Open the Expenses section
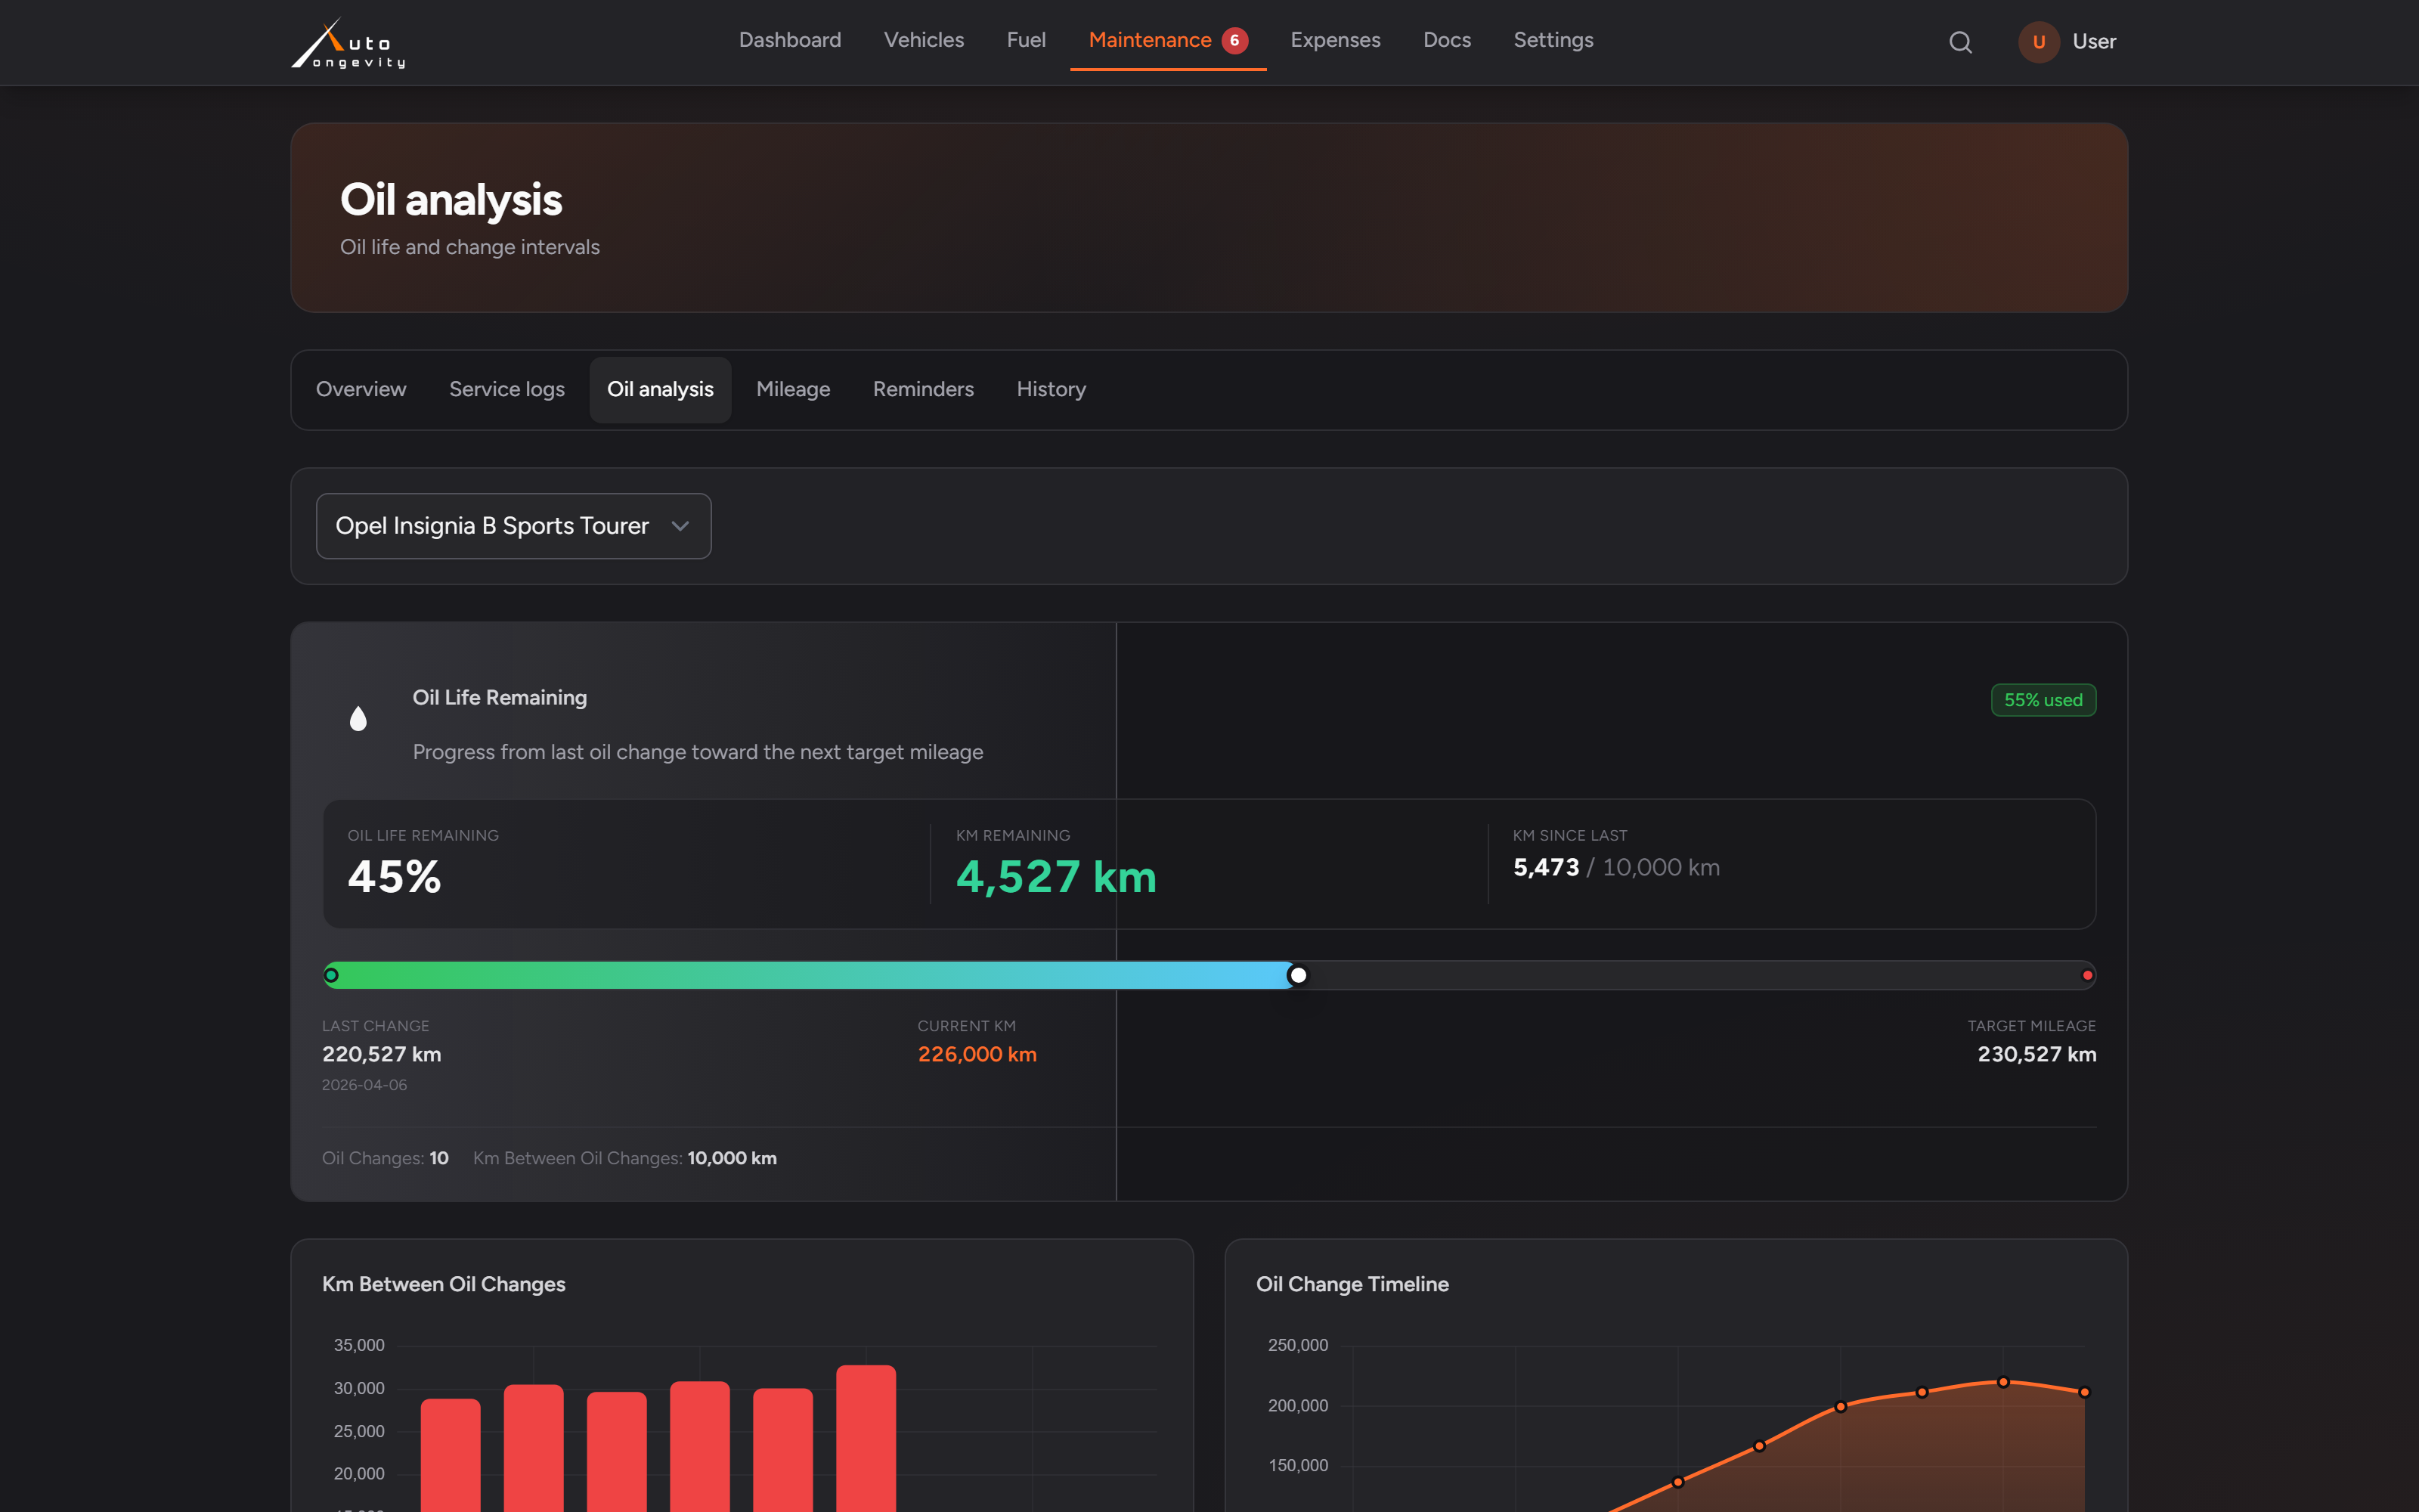The height and width of the screenshot is (1512, 2419). pos(1334,40)
